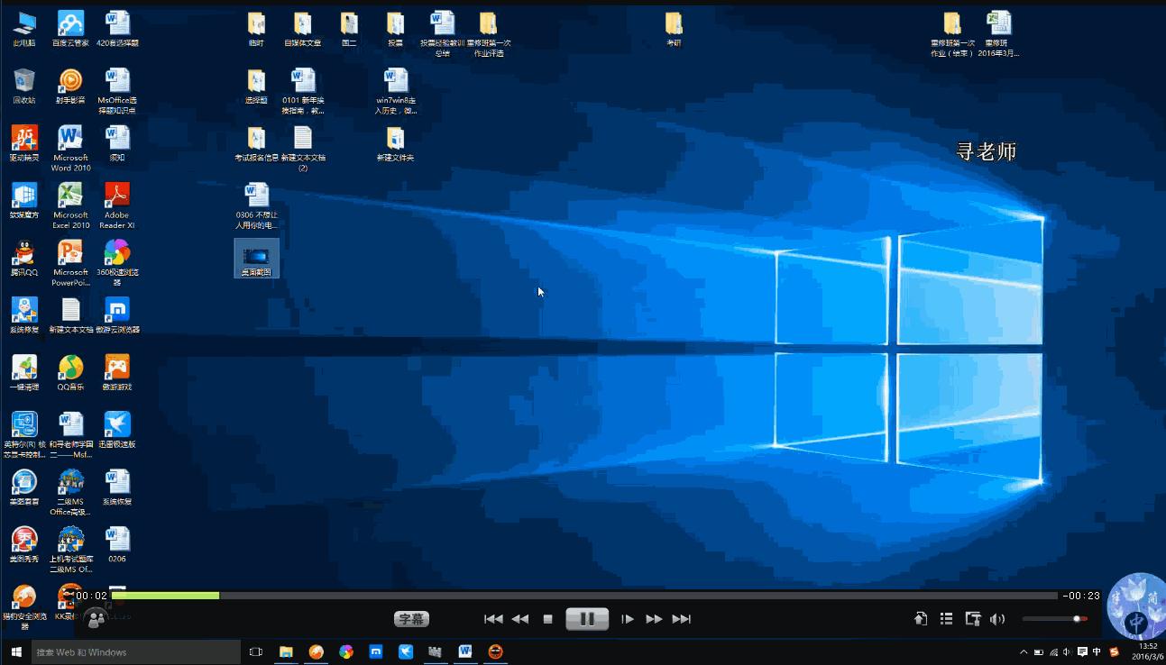
Task: Toggle subtitles with the 字幕 button
Action: point(411,619)
